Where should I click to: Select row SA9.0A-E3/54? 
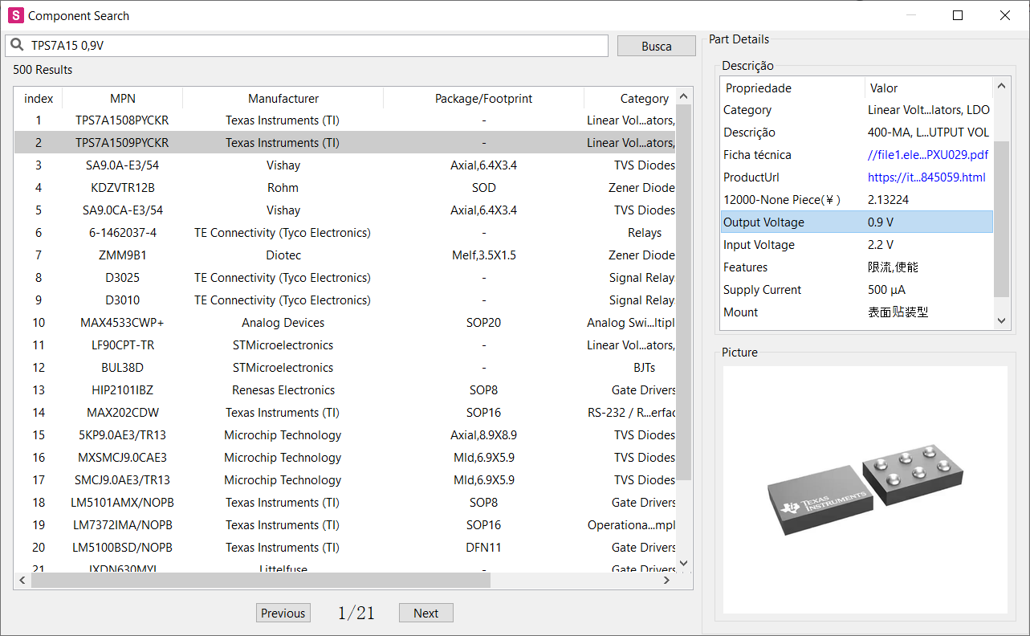pos(345,165)
